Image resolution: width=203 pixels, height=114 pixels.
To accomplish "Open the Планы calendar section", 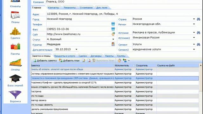I will (15, 17).
